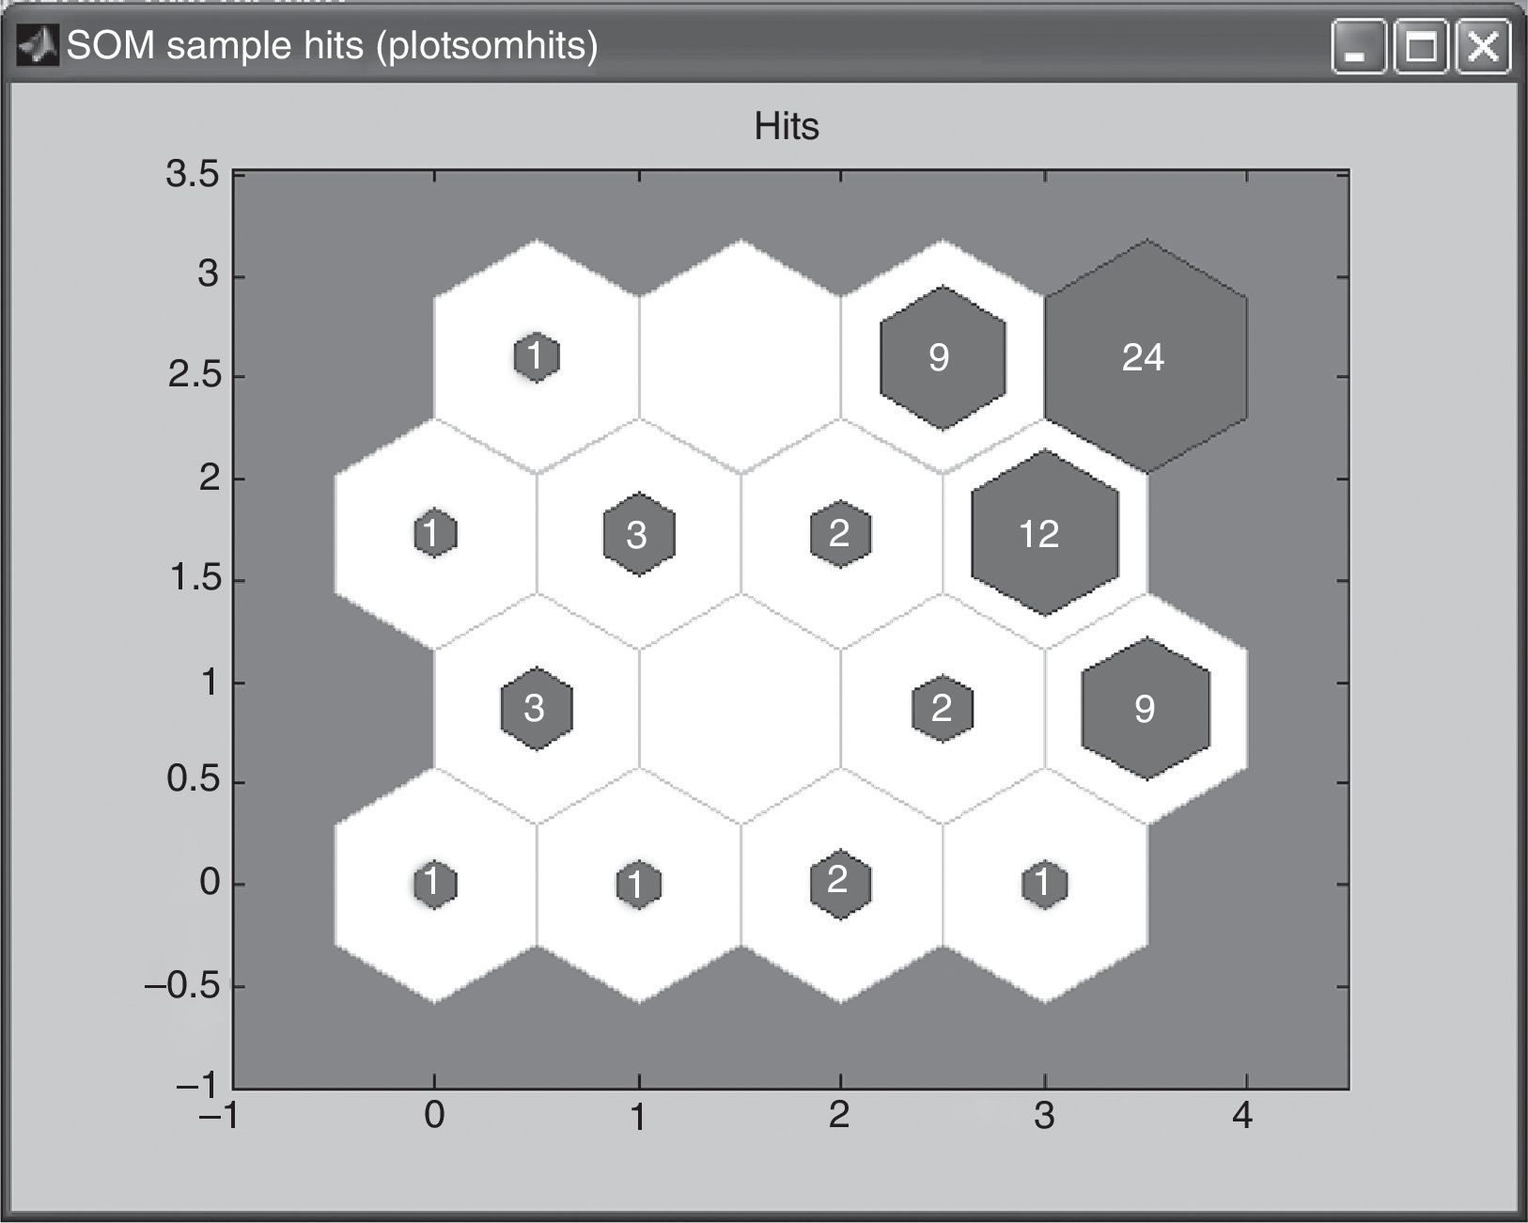Select the neuron hexagon with 12 hits
1528x1223 pixels.
(x=1044, y=534)
